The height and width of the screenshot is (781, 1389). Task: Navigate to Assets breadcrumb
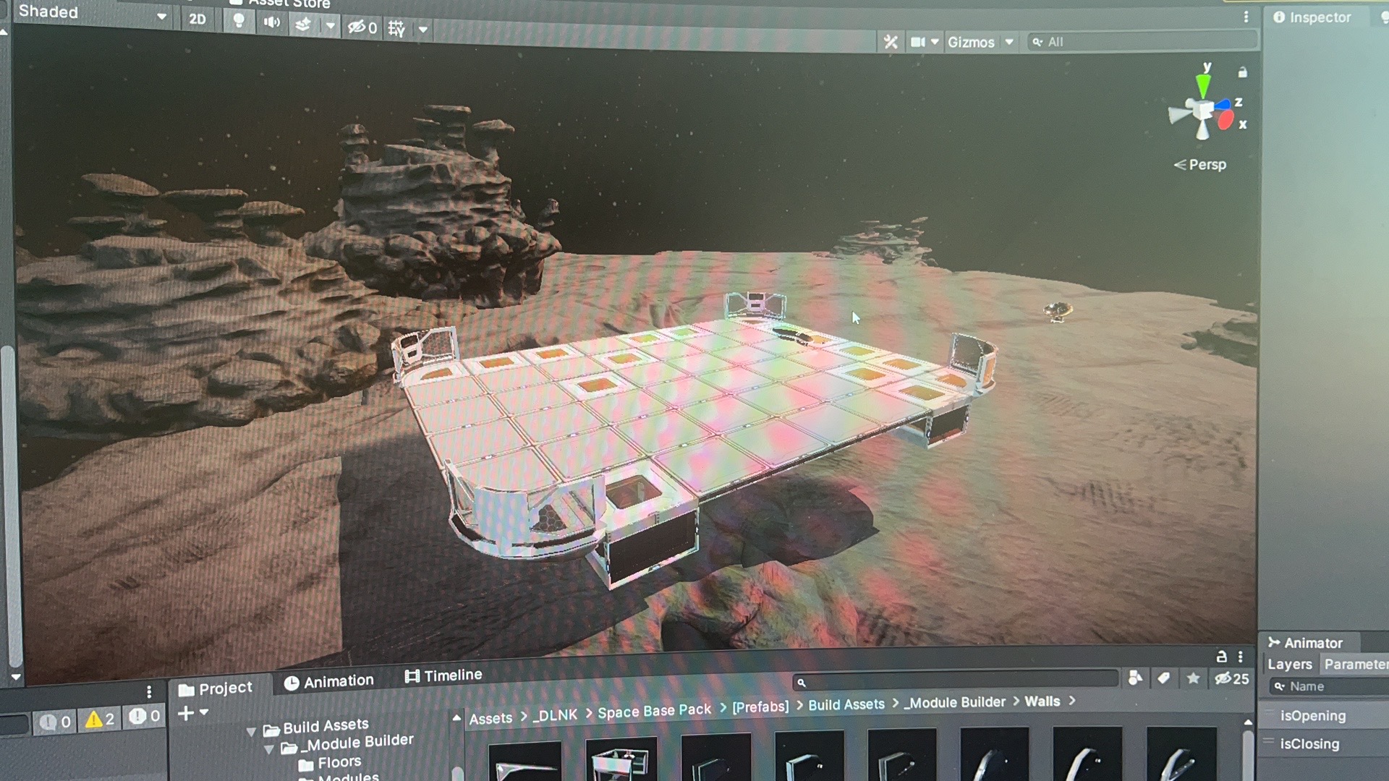490,719
